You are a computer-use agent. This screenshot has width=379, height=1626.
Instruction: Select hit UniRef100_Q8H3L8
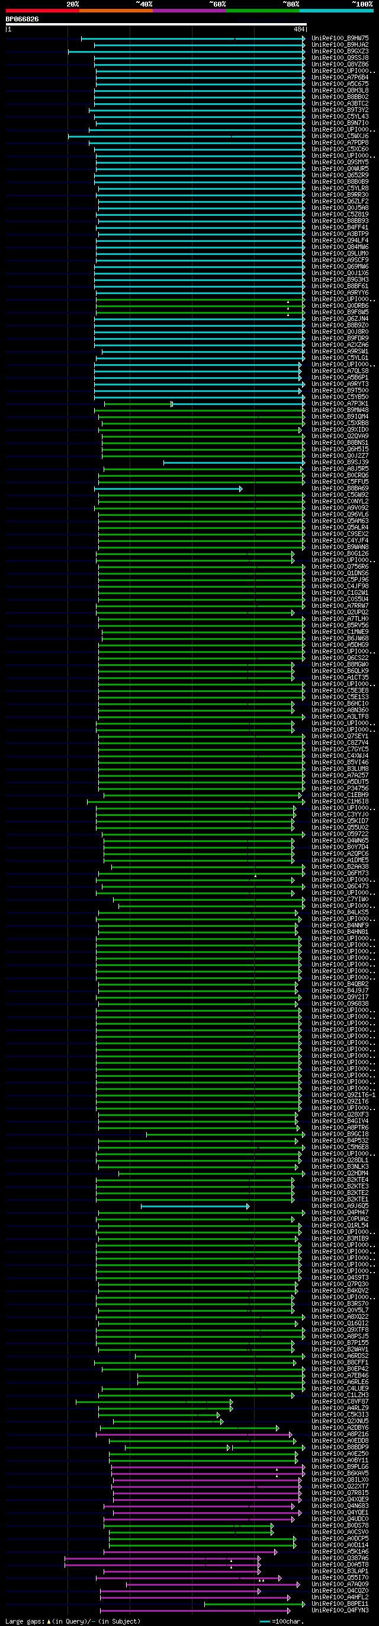tap(340, 91)
